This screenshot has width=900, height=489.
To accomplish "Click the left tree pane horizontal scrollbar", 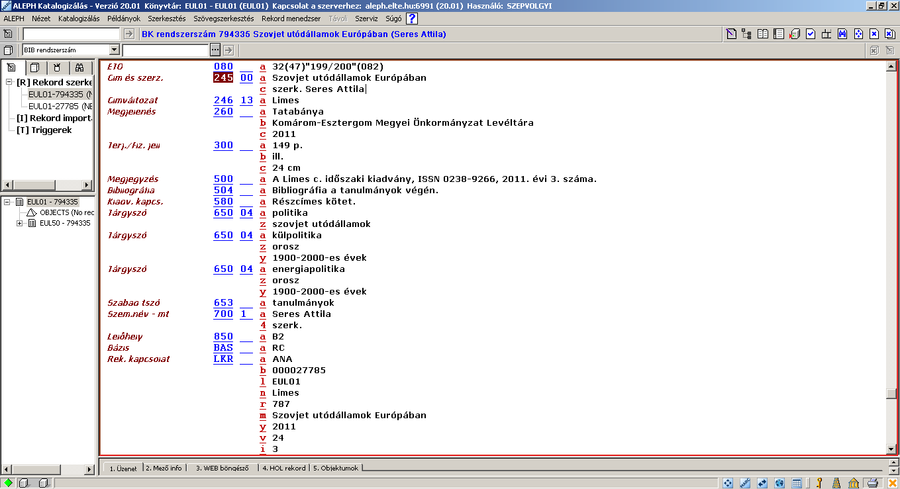I will click(48, 185).
